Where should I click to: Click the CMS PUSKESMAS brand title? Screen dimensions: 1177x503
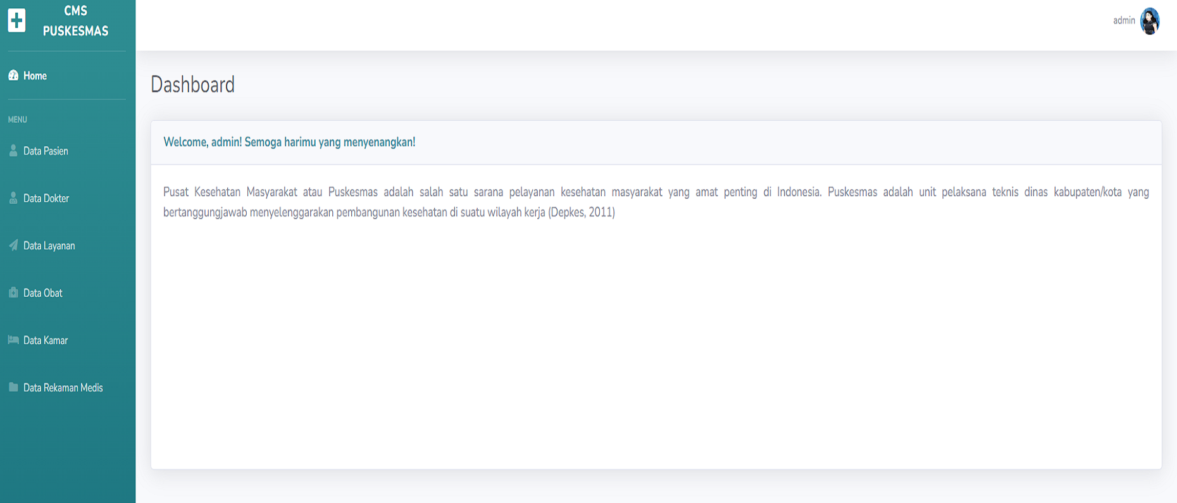coord(75,21)
